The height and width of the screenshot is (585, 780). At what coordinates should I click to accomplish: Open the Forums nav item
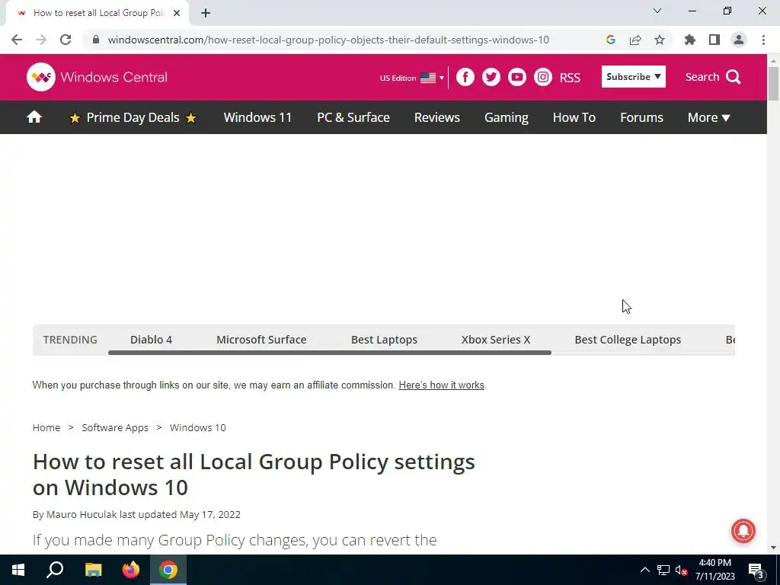641,117
